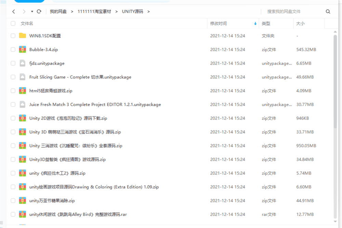Select Juice Fresh Match 3 Complete Project name
Viewport: 342px width, 228px height.
coord(95,105)
